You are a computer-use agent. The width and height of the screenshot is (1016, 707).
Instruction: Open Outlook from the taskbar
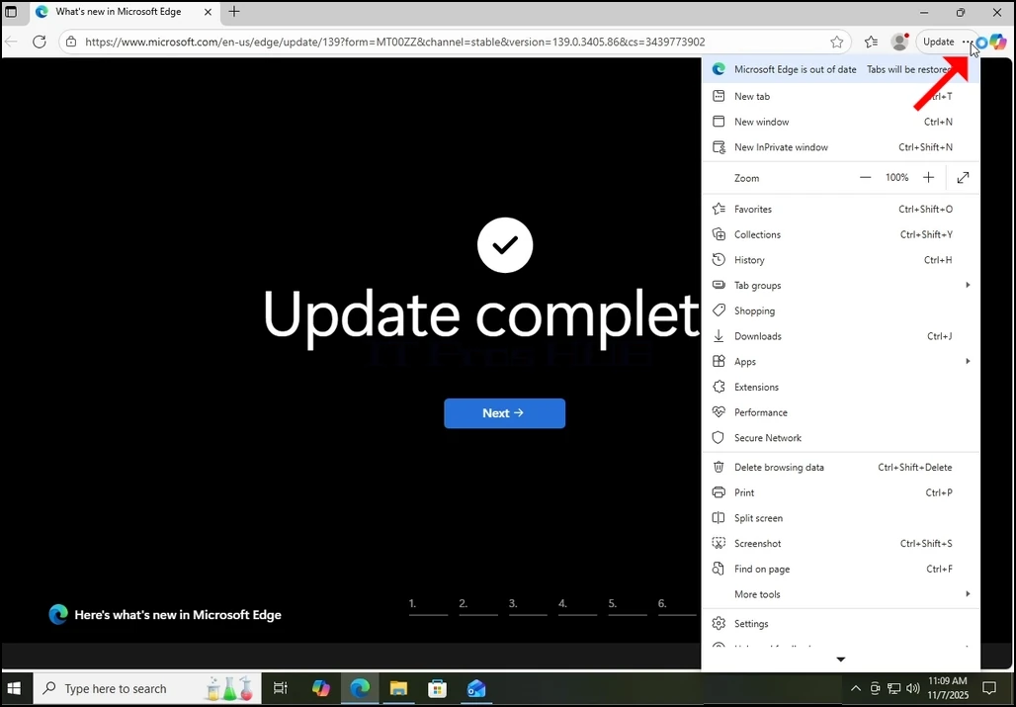click(x=476, y=688)
